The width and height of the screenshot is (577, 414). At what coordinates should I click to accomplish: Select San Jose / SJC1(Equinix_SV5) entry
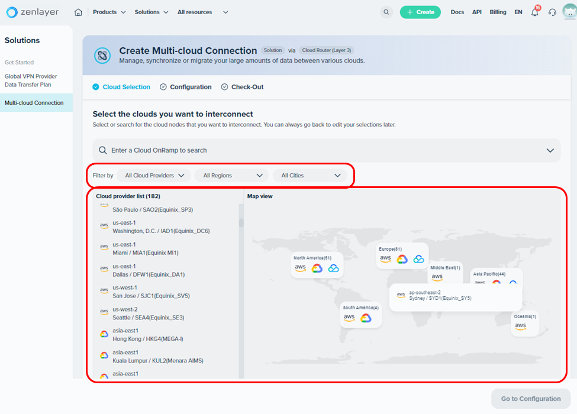click(151, 292)
